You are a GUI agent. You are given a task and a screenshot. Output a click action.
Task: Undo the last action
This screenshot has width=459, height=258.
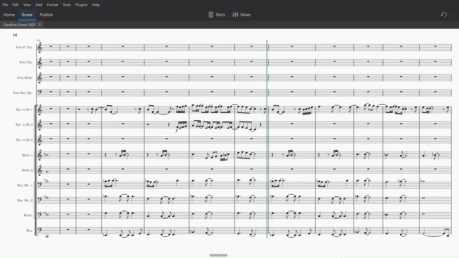(444, 15)
